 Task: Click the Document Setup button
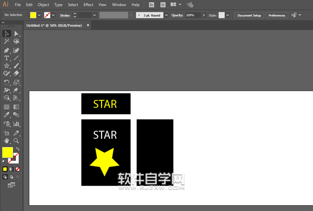(249, 15)
